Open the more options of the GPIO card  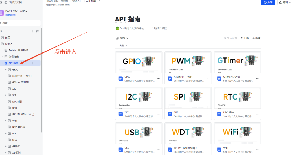(159, 78)
